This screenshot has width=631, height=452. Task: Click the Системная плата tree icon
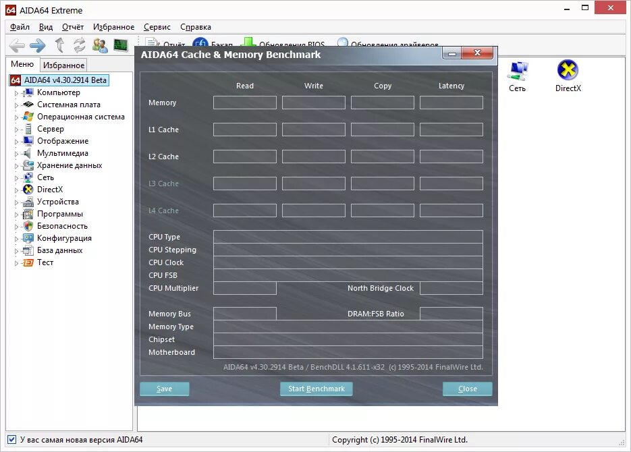point(28,105)
